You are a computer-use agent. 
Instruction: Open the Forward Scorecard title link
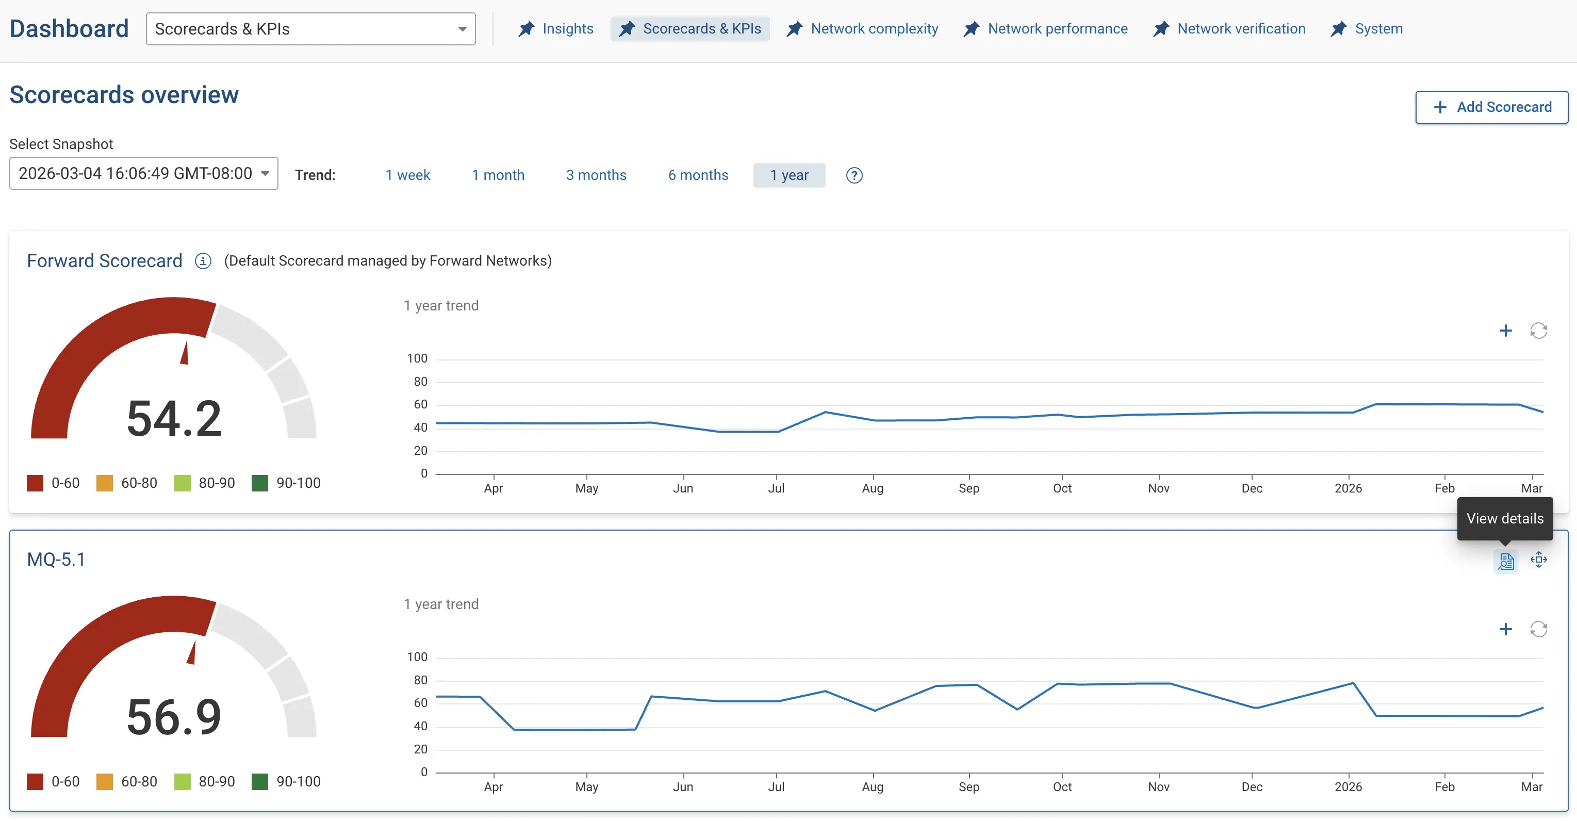(x=105, y=261)
